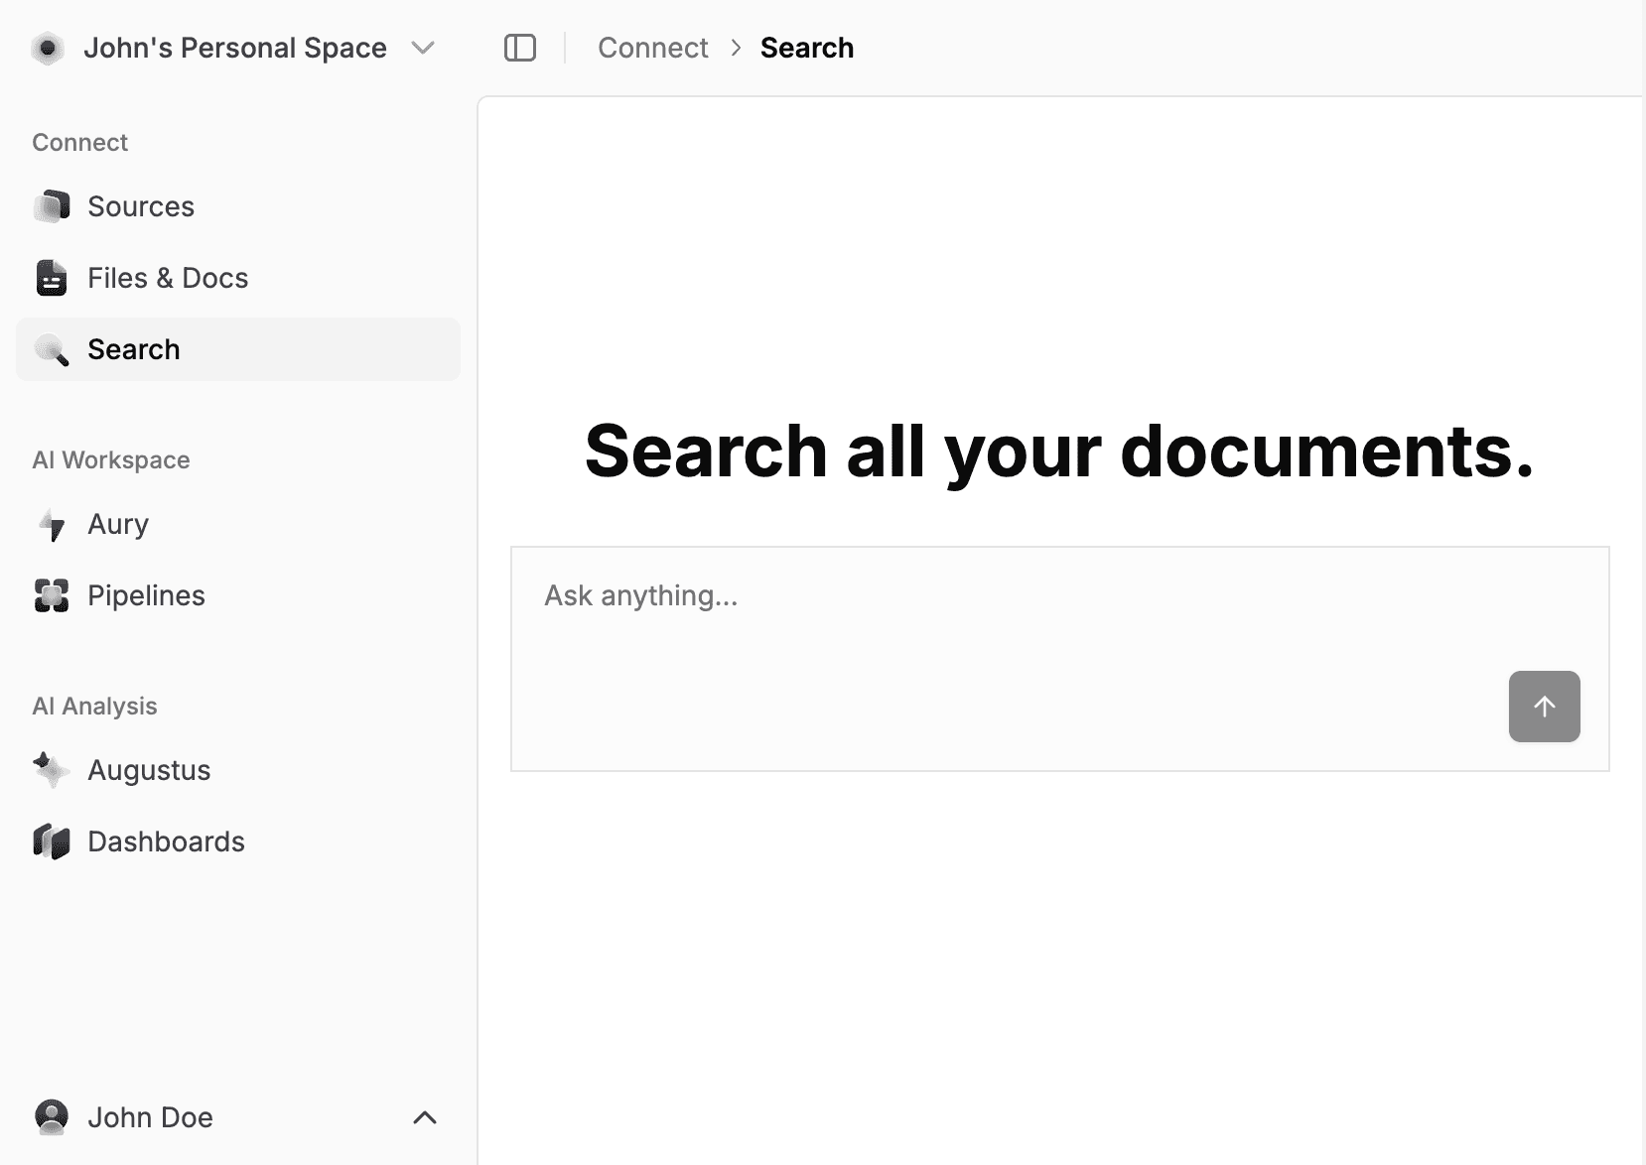Click John Doe's avatar icon
Image resolution: width=1646 pixels, height=1165 pixels.
[x=52, y=1116]
